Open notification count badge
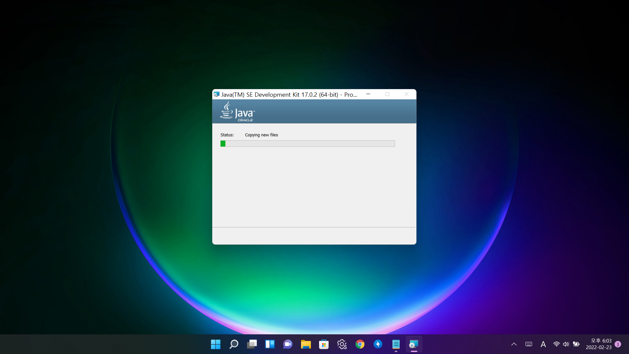The width and height of the screenshot is (629, 354). [x=618, y=344]
